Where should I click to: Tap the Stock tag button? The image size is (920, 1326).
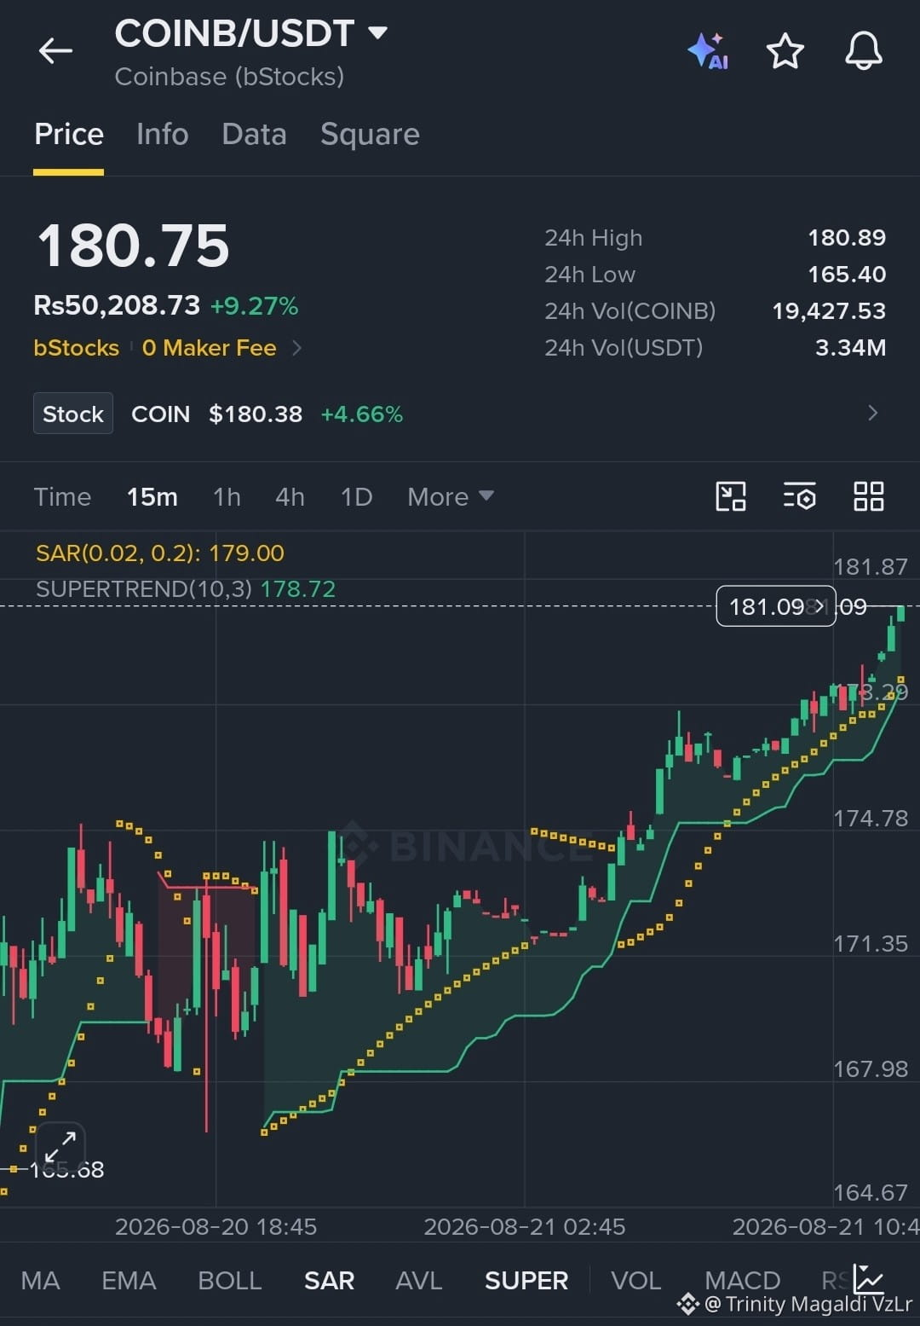tap(73, 414)
